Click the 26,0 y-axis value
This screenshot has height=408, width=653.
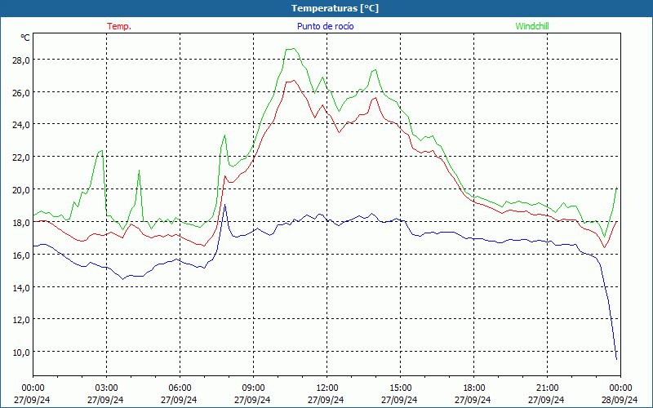[x=21, y=92]
